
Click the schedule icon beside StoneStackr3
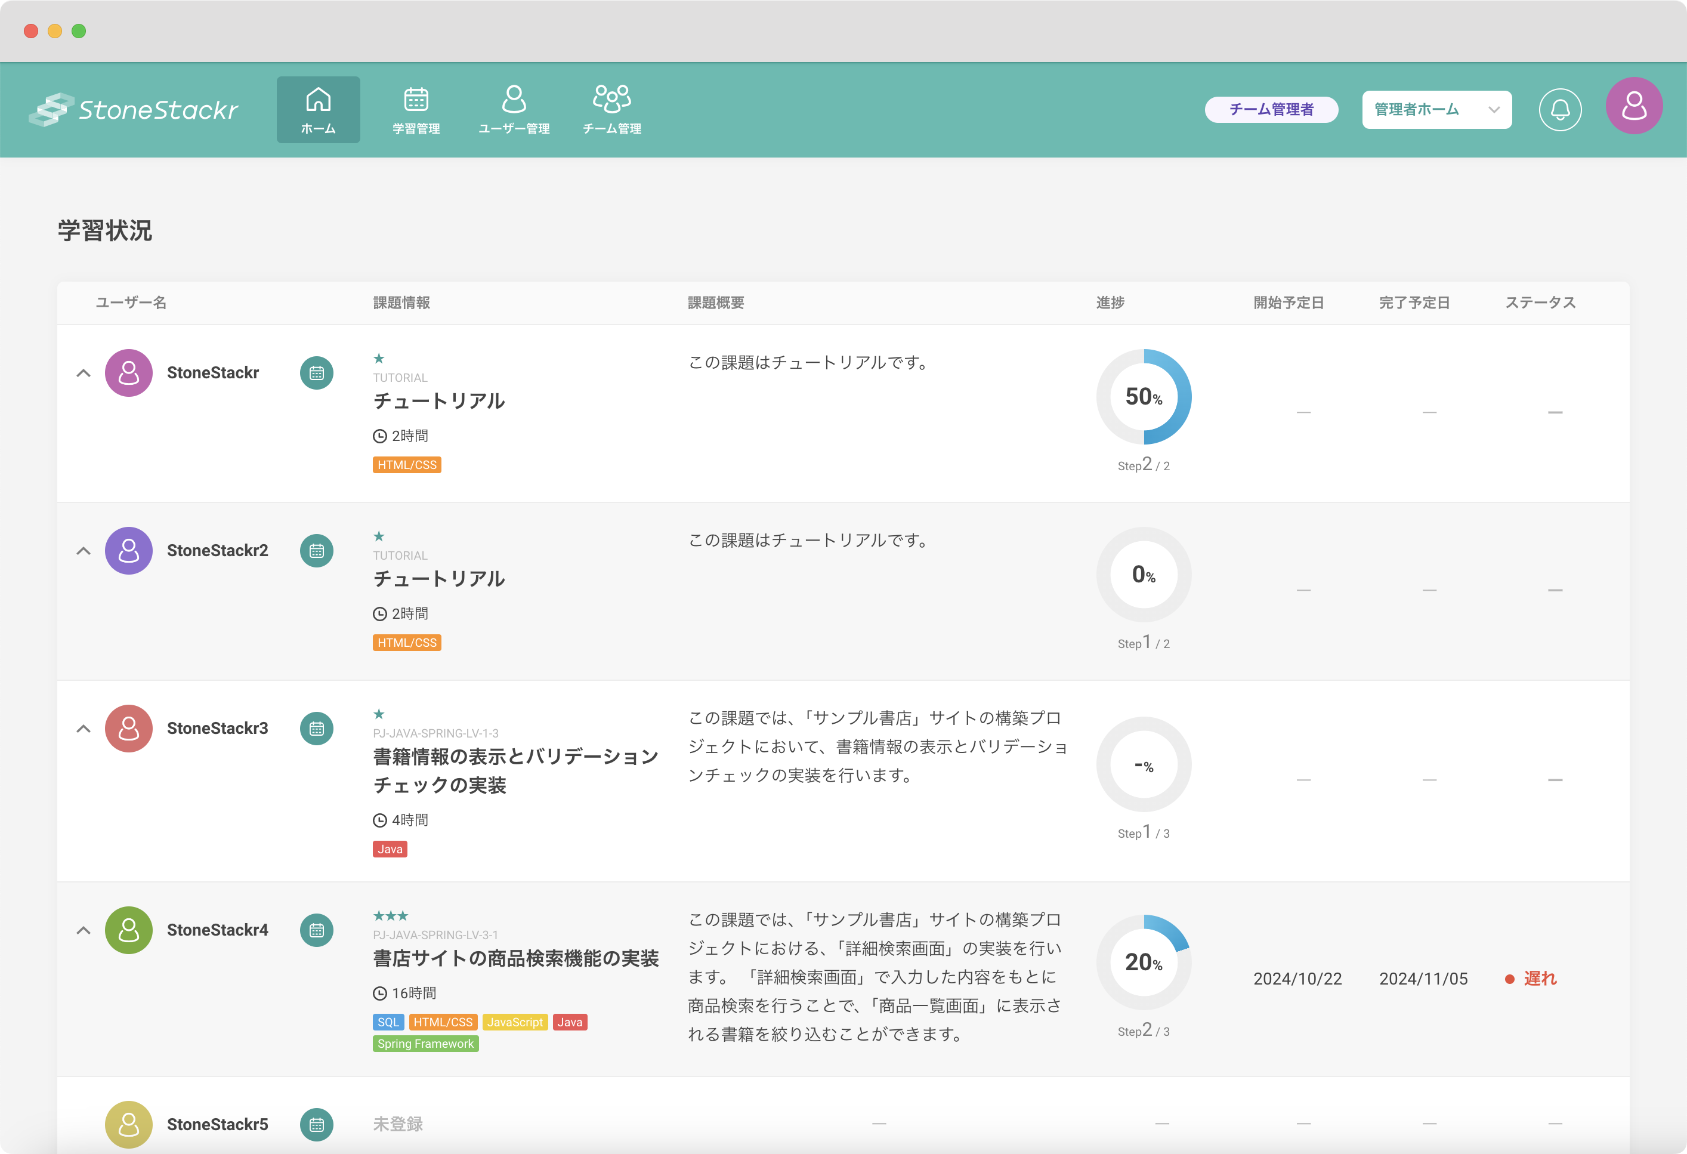317,728
